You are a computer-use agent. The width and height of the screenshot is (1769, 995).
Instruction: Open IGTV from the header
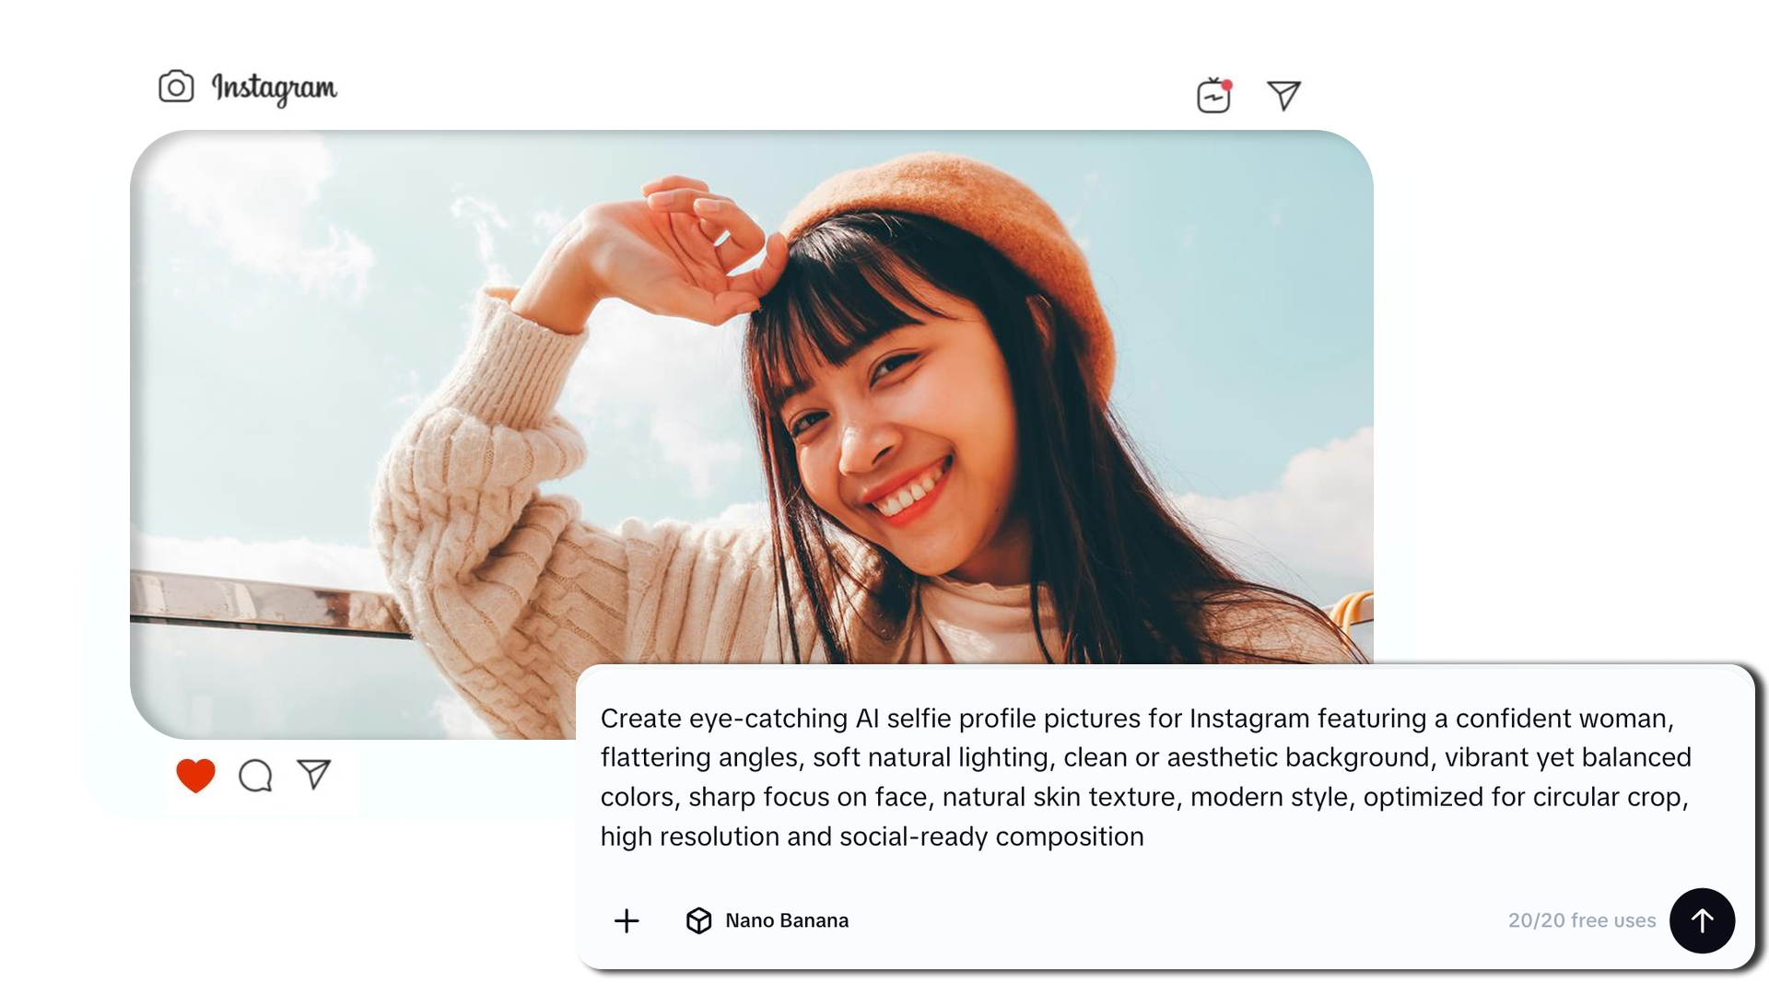tap(1213, 96)
